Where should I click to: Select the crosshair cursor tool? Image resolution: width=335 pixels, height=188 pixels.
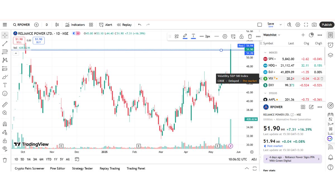tap(5, 35)
